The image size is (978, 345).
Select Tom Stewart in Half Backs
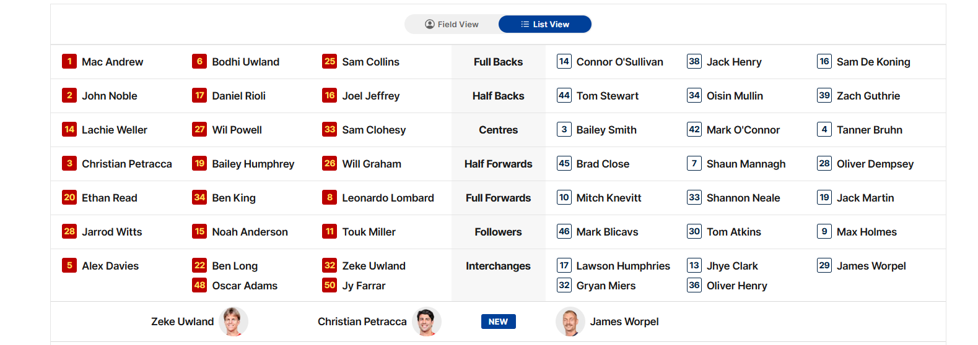(607, 96)
